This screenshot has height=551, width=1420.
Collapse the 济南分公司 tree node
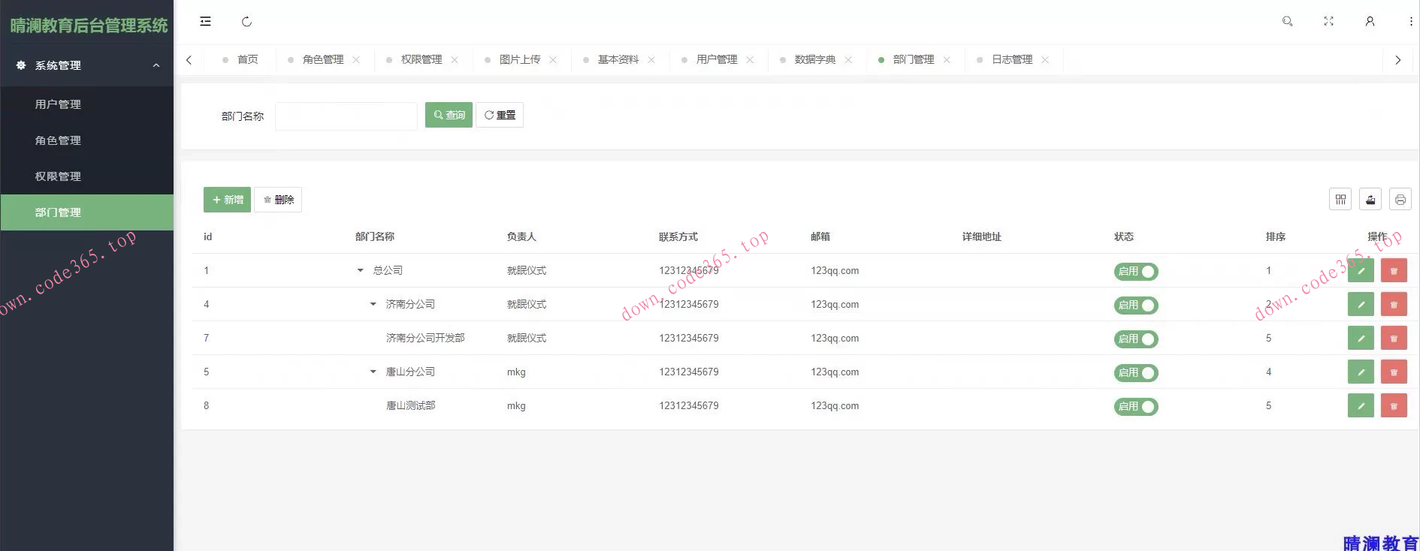pos(373,304)
